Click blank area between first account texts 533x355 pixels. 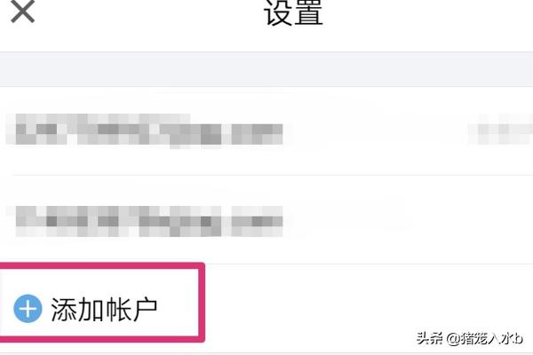coord(376,130)
